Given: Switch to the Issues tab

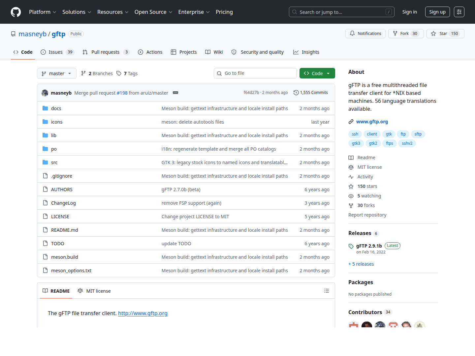Looking at the screenshot, I should point(57,52).
